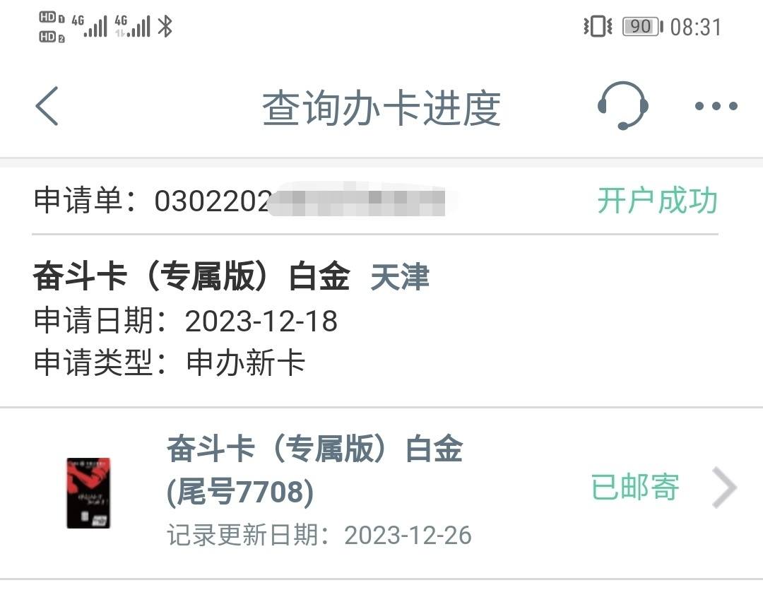Open card entry with 尾号7708
The height and width of the screenshot is (590, 763).
[381, 492]
